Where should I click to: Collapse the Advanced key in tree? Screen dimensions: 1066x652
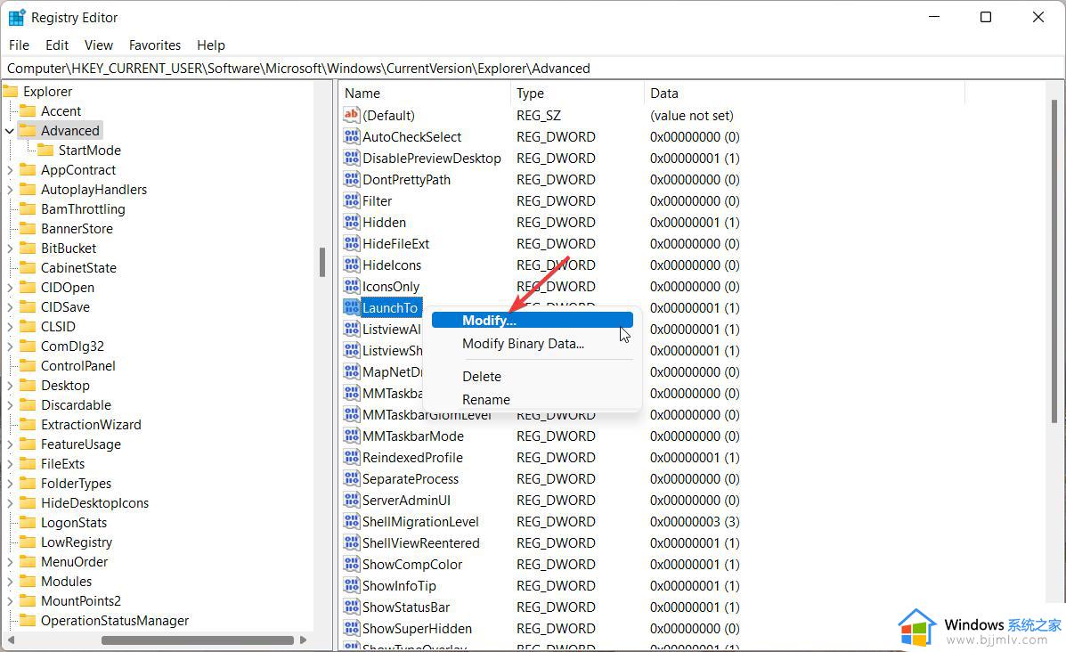[x=10, y=131]
